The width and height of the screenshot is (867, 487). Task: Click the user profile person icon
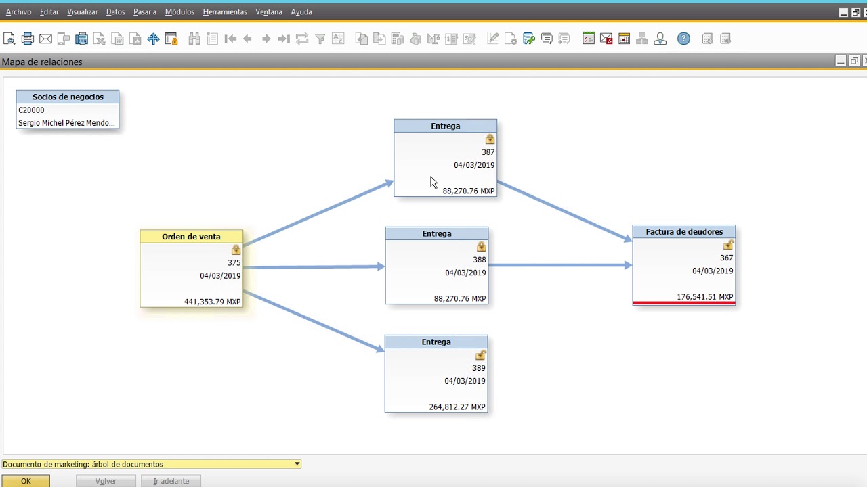[660, 39]
